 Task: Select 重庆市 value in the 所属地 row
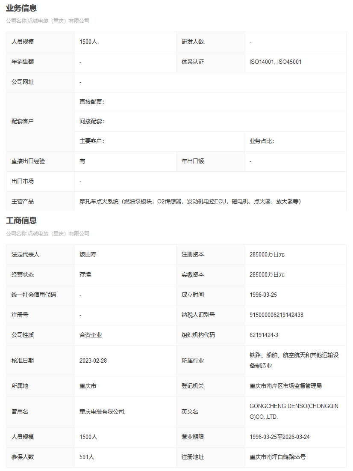(88, 386)
